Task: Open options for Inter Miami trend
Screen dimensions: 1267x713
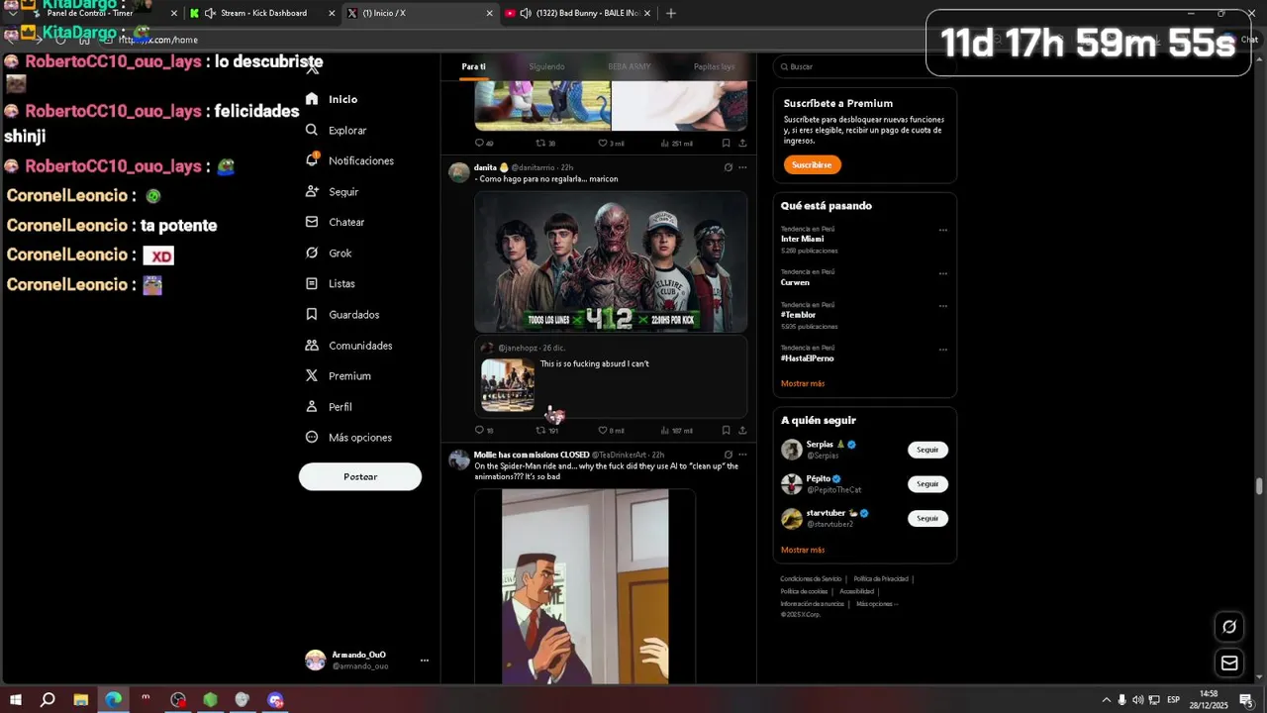Action: coord(942,230)
